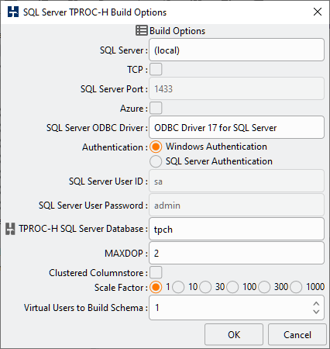This screenshot has width=330, height=349.
Task: Click the TPROC-H database HammerDB icon
Action: click(x=10, y=229)
